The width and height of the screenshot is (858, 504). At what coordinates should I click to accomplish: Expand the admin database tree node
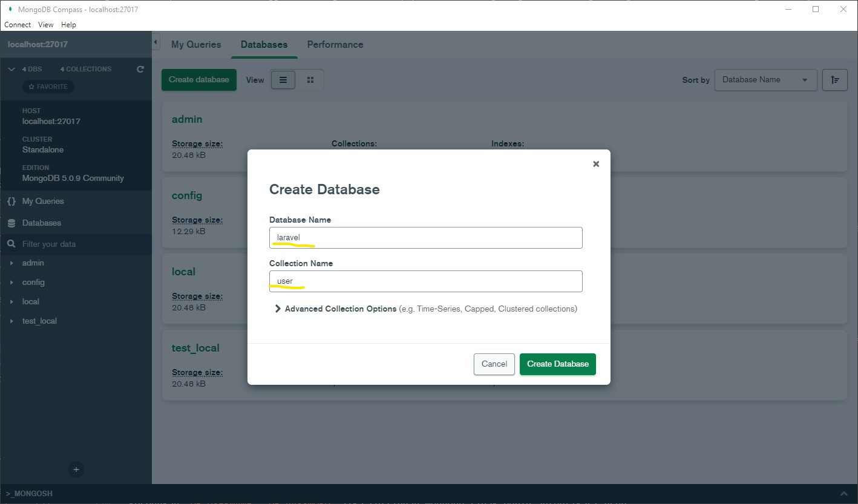pyautogui.click(x=11, y=263)
